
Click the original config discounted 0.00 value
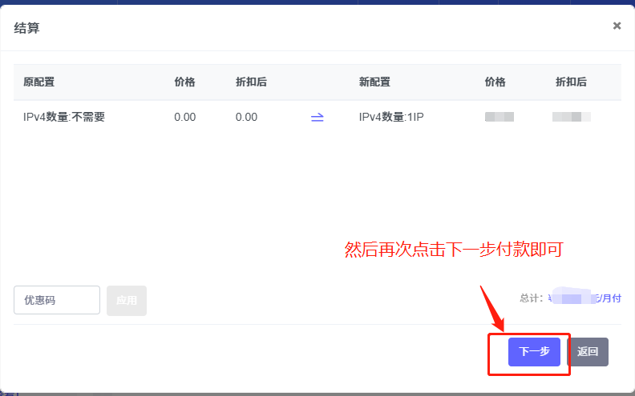(x=246, y=118)
